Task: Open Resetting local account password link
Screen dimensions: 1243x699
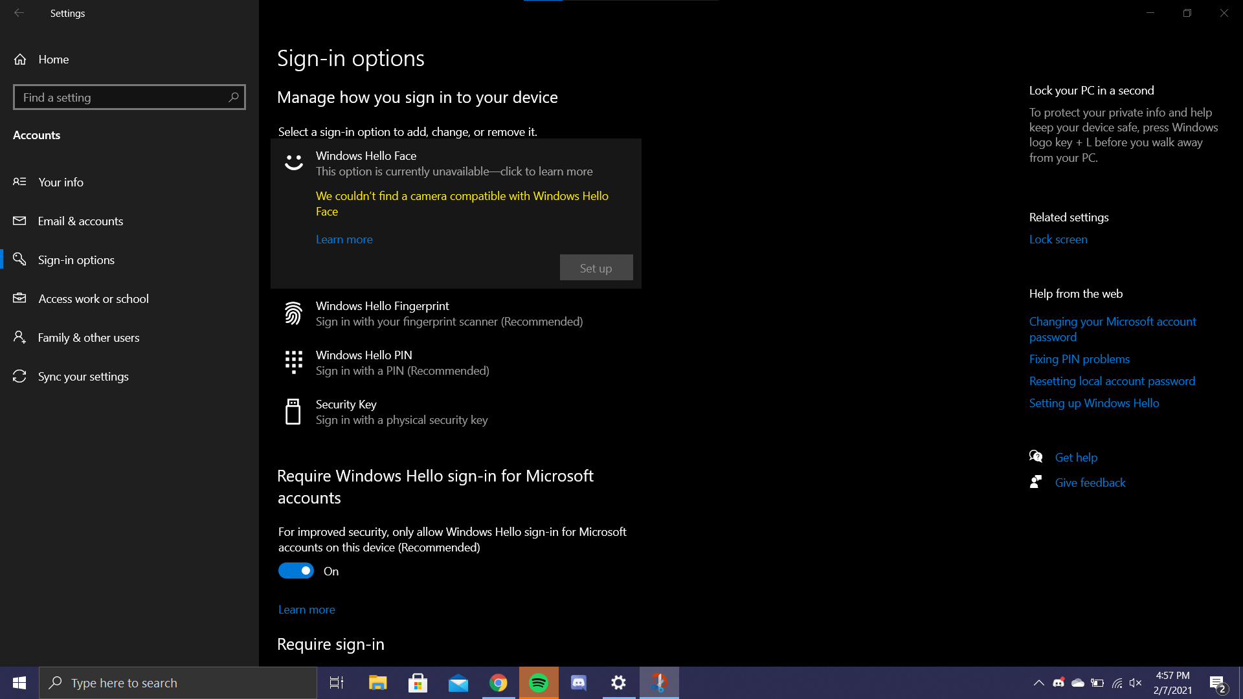Action: (x=1112, y=381)
